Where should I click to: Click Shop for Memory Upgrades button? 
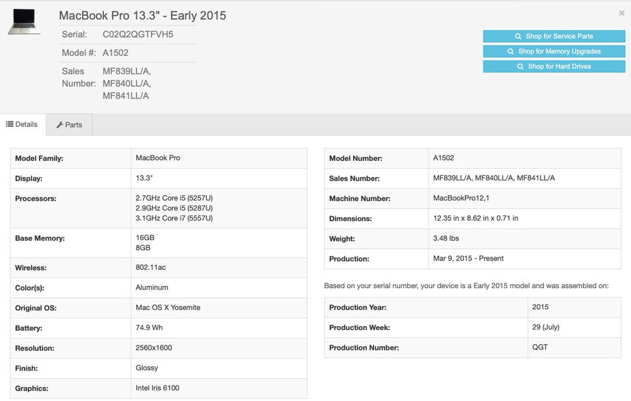click(553, 51)
